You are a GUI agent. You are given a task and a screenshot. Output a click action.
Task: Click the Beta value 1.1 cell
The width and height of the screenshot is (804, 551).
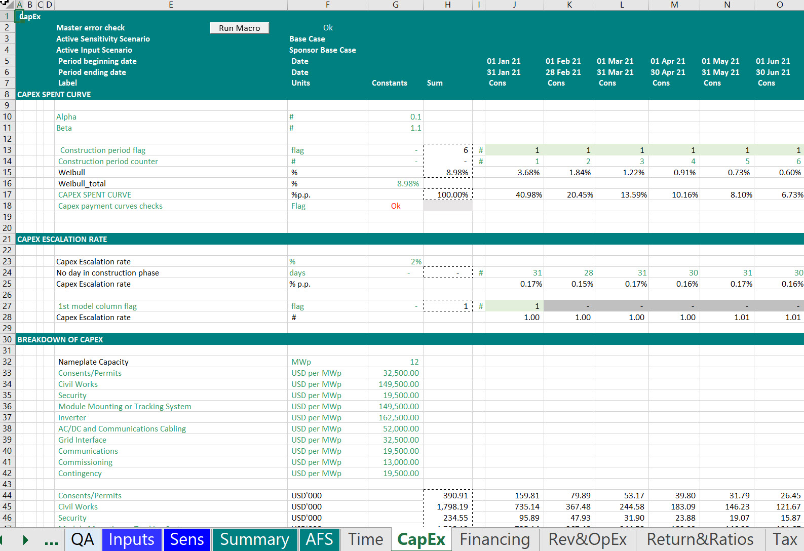[396, 128]
